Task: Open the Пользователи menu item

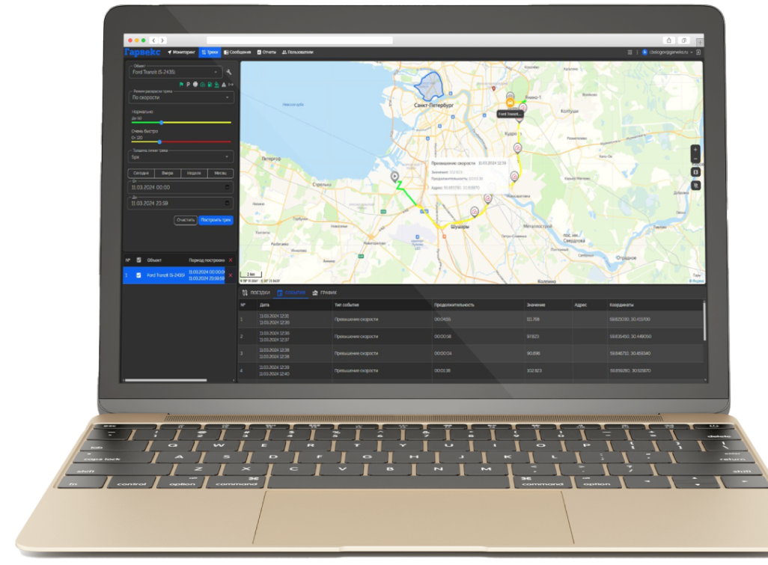Action: pos(298,52)
